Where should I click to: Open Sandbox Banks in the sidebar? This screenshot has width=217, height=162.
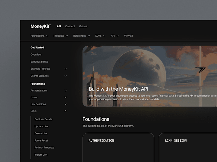[x=39, y=61]
